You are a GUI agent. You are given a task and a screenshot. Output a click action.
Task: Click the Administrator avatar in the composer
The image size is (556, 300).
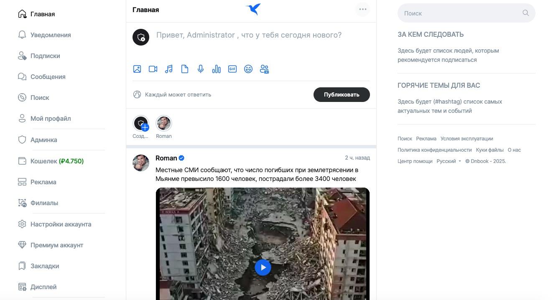(141, 37)
